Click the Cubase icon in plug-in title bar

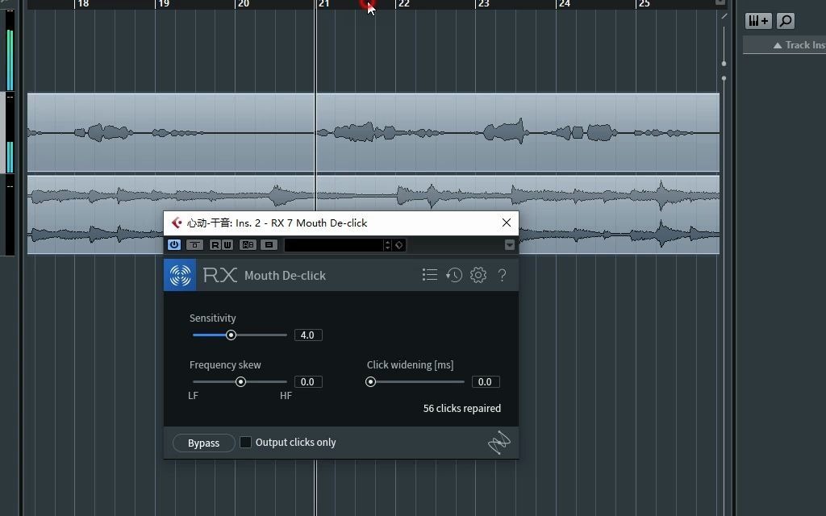coord(177,223)
